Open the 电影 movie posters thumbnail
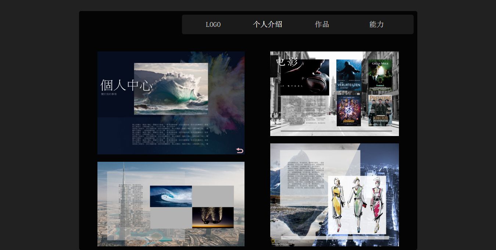This screenshot has height=250, width=496. click(x=335, y=94)
